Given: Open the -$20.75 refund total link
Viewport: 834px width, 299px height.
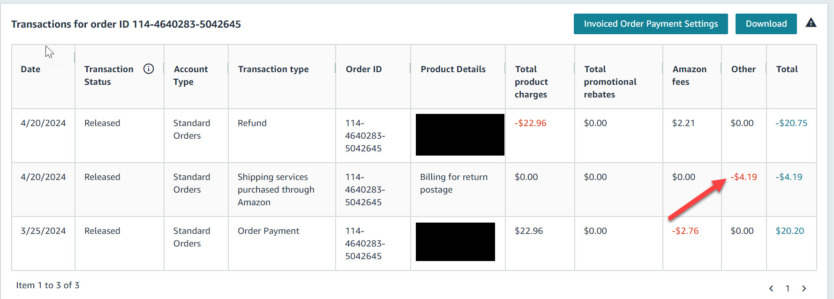Looking at the screenshot, I should click(x=791, y=123).
